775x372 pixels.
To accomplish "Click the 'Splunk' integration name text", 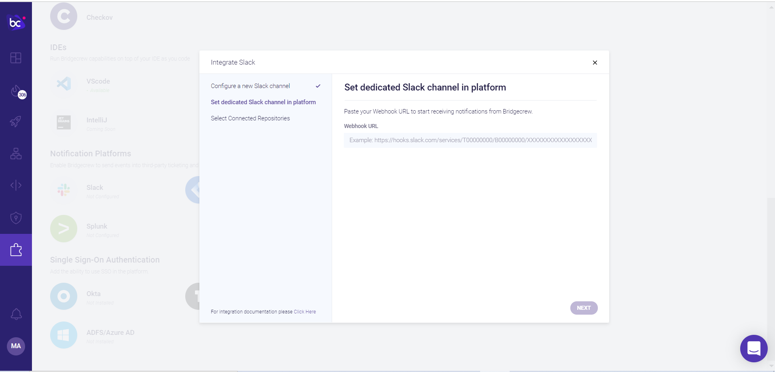I will [x=97, y=226].
